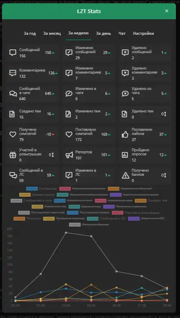Click the Поставлено лайков thumbs-up icon

pyautogui.click(x=125, y=134)
